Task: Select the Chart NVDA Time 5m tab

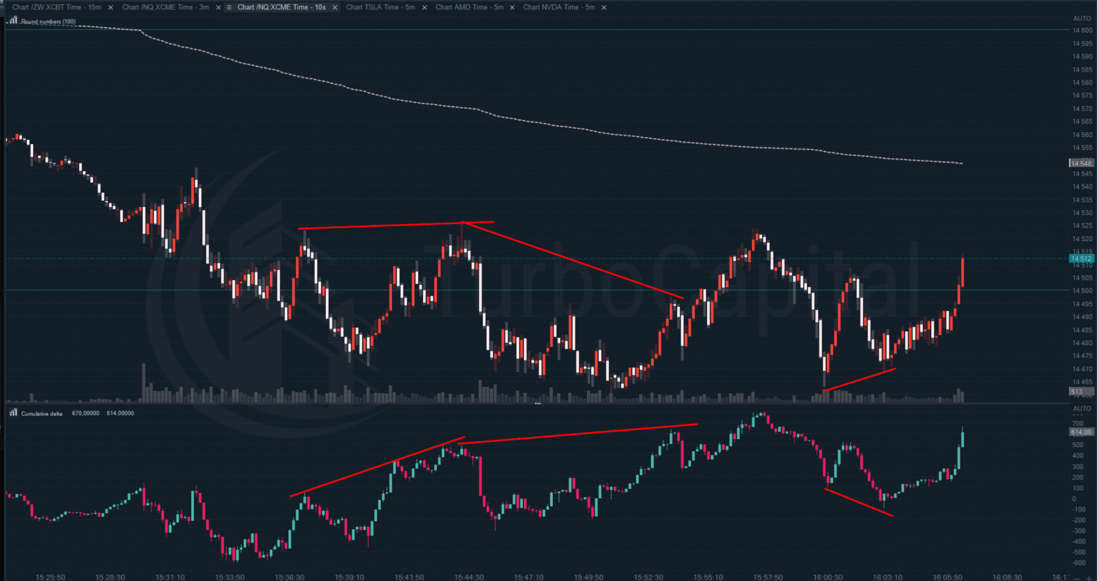Action: (x=559, y=7)
